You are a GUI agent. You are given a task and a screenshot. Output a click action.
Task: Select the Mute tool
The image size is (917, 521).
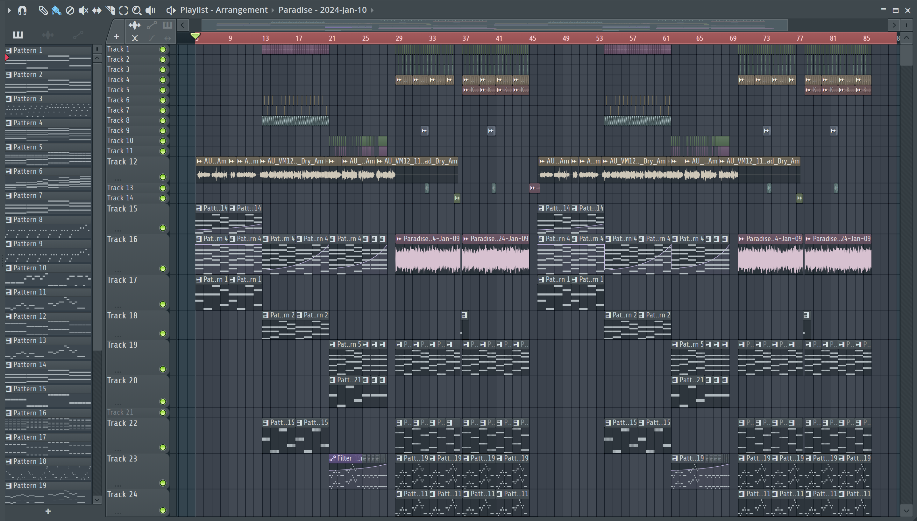tap(83, 10)
